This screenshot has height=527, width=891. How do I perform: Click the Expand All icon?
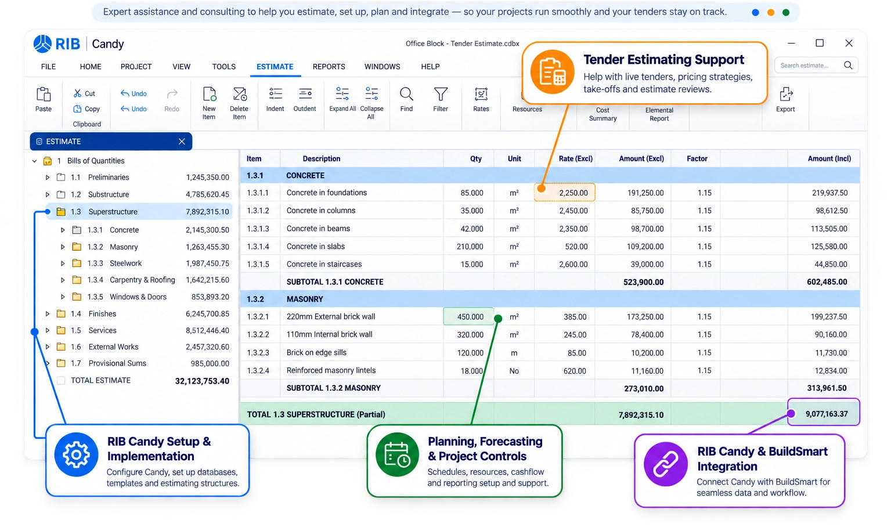pyautogui.click(x=342, y=93)
